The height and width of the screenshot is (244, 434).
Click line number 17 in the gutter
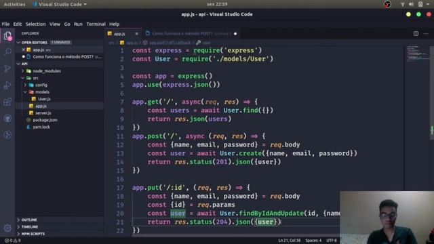[120, 188]
